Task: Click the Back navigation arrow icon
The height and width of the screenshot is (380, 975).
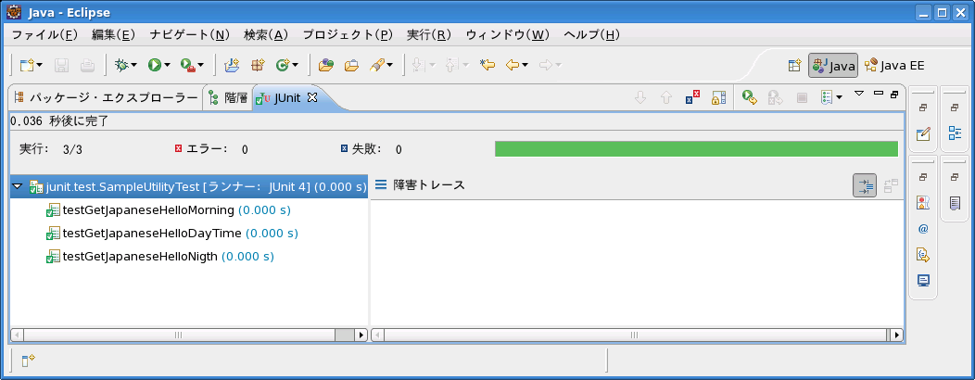Action: (x=513, y=65)
